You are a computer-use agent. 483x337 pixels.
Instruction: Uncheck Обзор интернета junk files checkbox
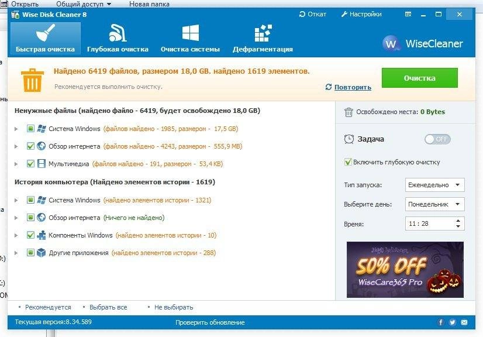pos(30,146)
